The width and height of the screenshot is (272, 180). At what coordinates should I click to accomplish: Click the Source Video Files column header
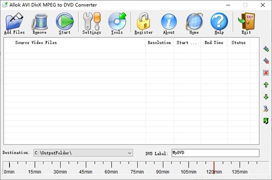(x=74, y=43)
